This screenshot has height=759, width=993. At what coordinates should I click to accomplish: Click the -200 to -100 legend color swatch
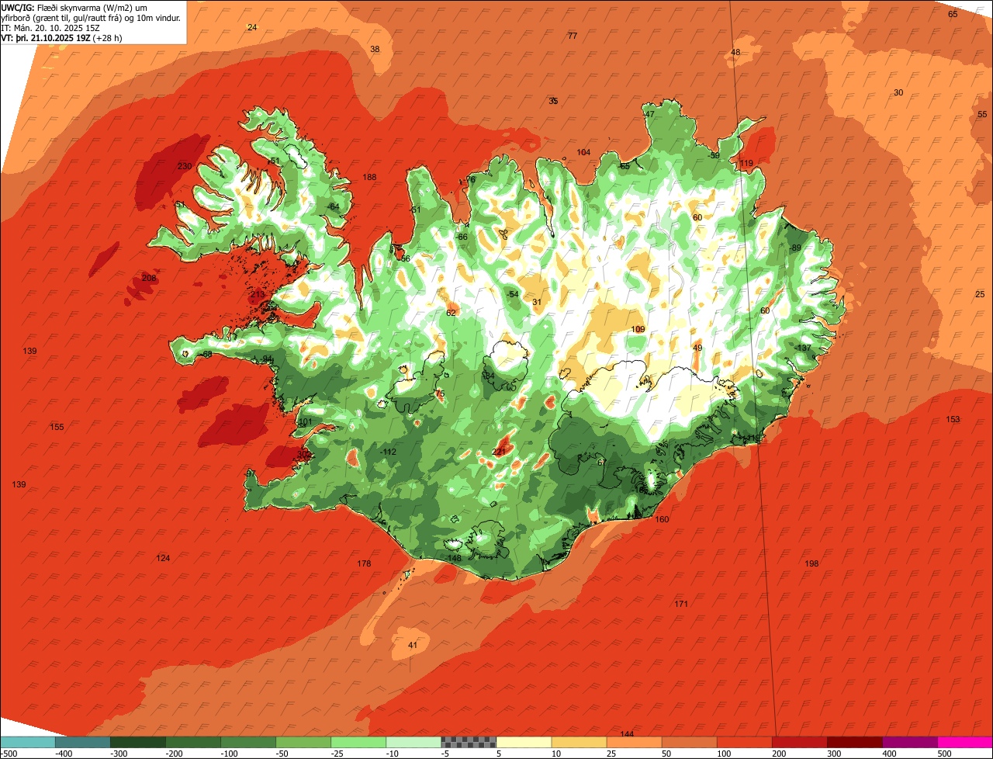pos(192,742)
